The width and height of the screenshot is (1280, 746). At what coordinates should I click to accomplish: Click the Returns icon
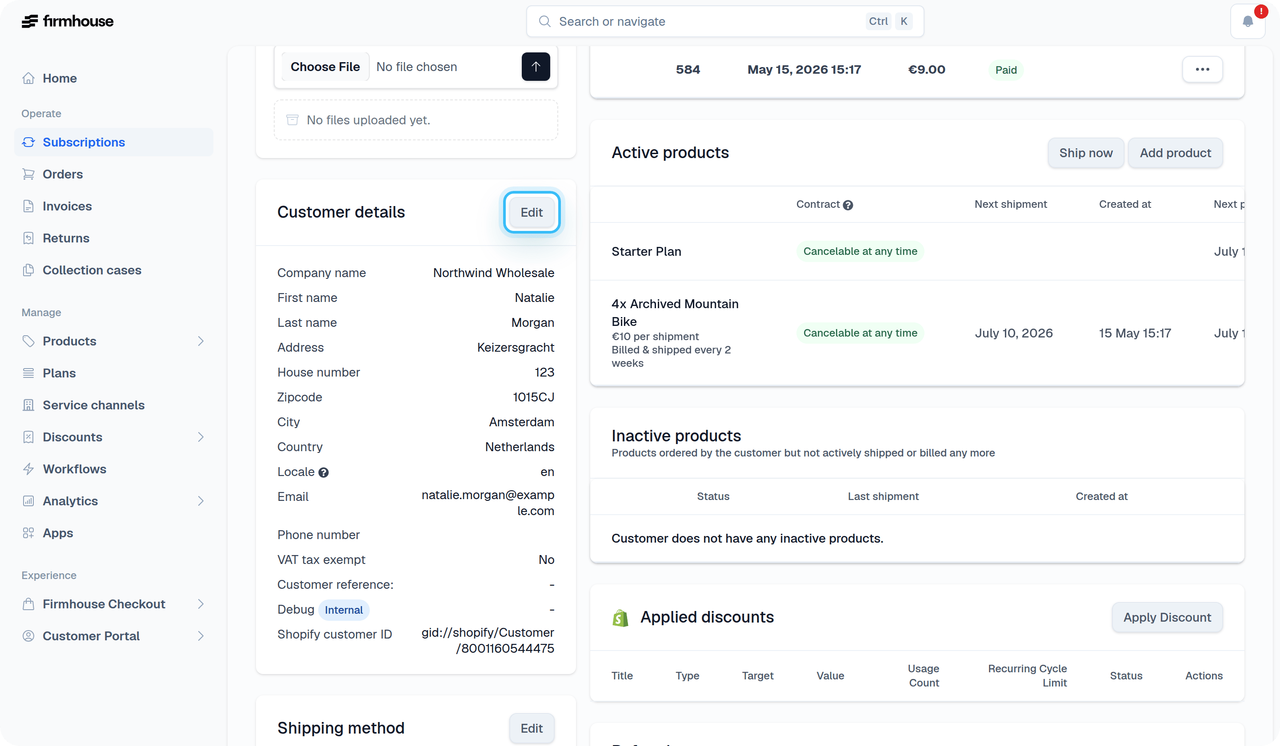coord(28,238)
